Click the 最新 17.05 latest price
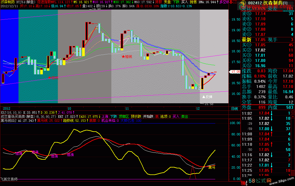Viewport: 295px width, 186px height. click(260, 40)
